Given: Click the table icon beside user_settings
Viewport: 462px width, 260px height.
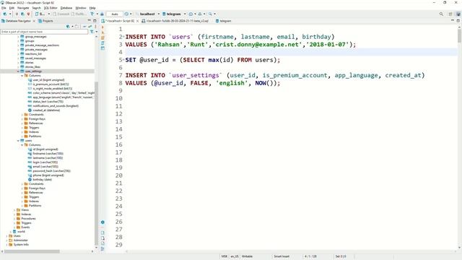Looking at the screenshot, I should pos(22,71).
